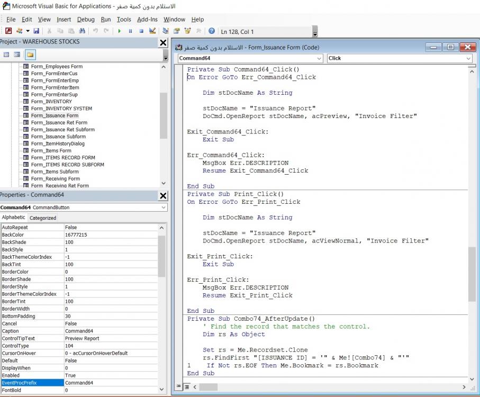The image size is (480, 397).
Task: Click the Enabled property value True
Action: (70, 375)
